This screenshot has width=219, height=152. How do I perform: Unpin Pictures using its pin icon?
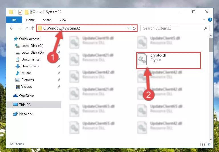59,80
